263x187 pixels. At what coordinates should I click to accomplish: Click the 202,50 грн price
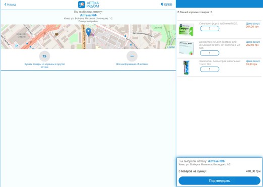tap(252, 45)
